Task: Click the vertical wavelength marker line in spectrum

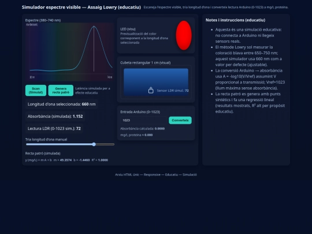Action: (94, 49)
